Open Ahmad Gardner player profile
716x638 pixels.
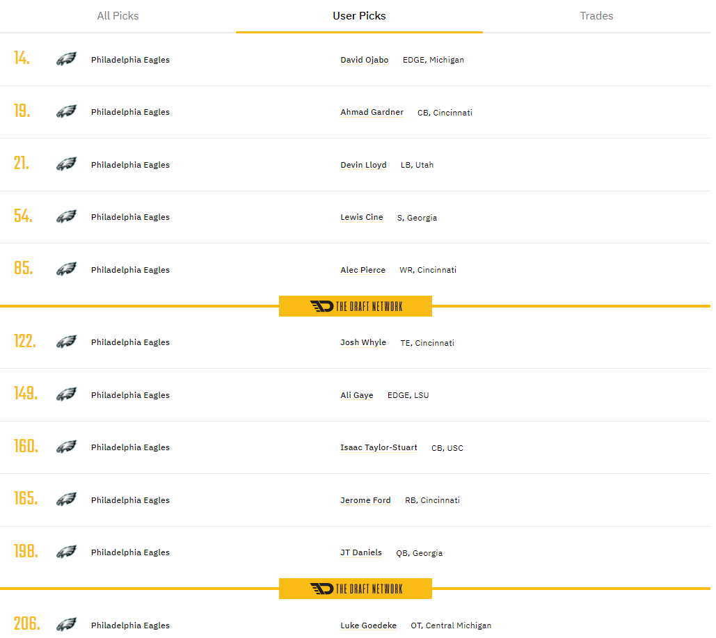tap(372, 112)
